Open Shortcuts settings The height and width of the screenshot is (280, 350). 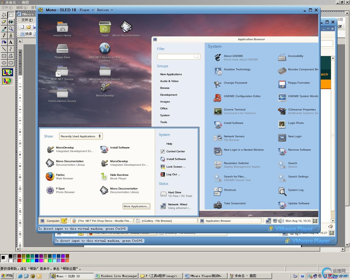pyautogui.click(x=225, y=191)
